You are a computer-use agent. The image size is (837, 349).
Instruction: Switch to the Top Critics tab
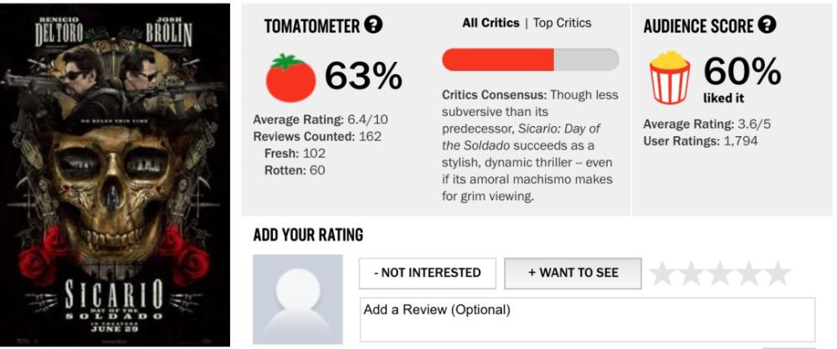click(x=562, y=23)
